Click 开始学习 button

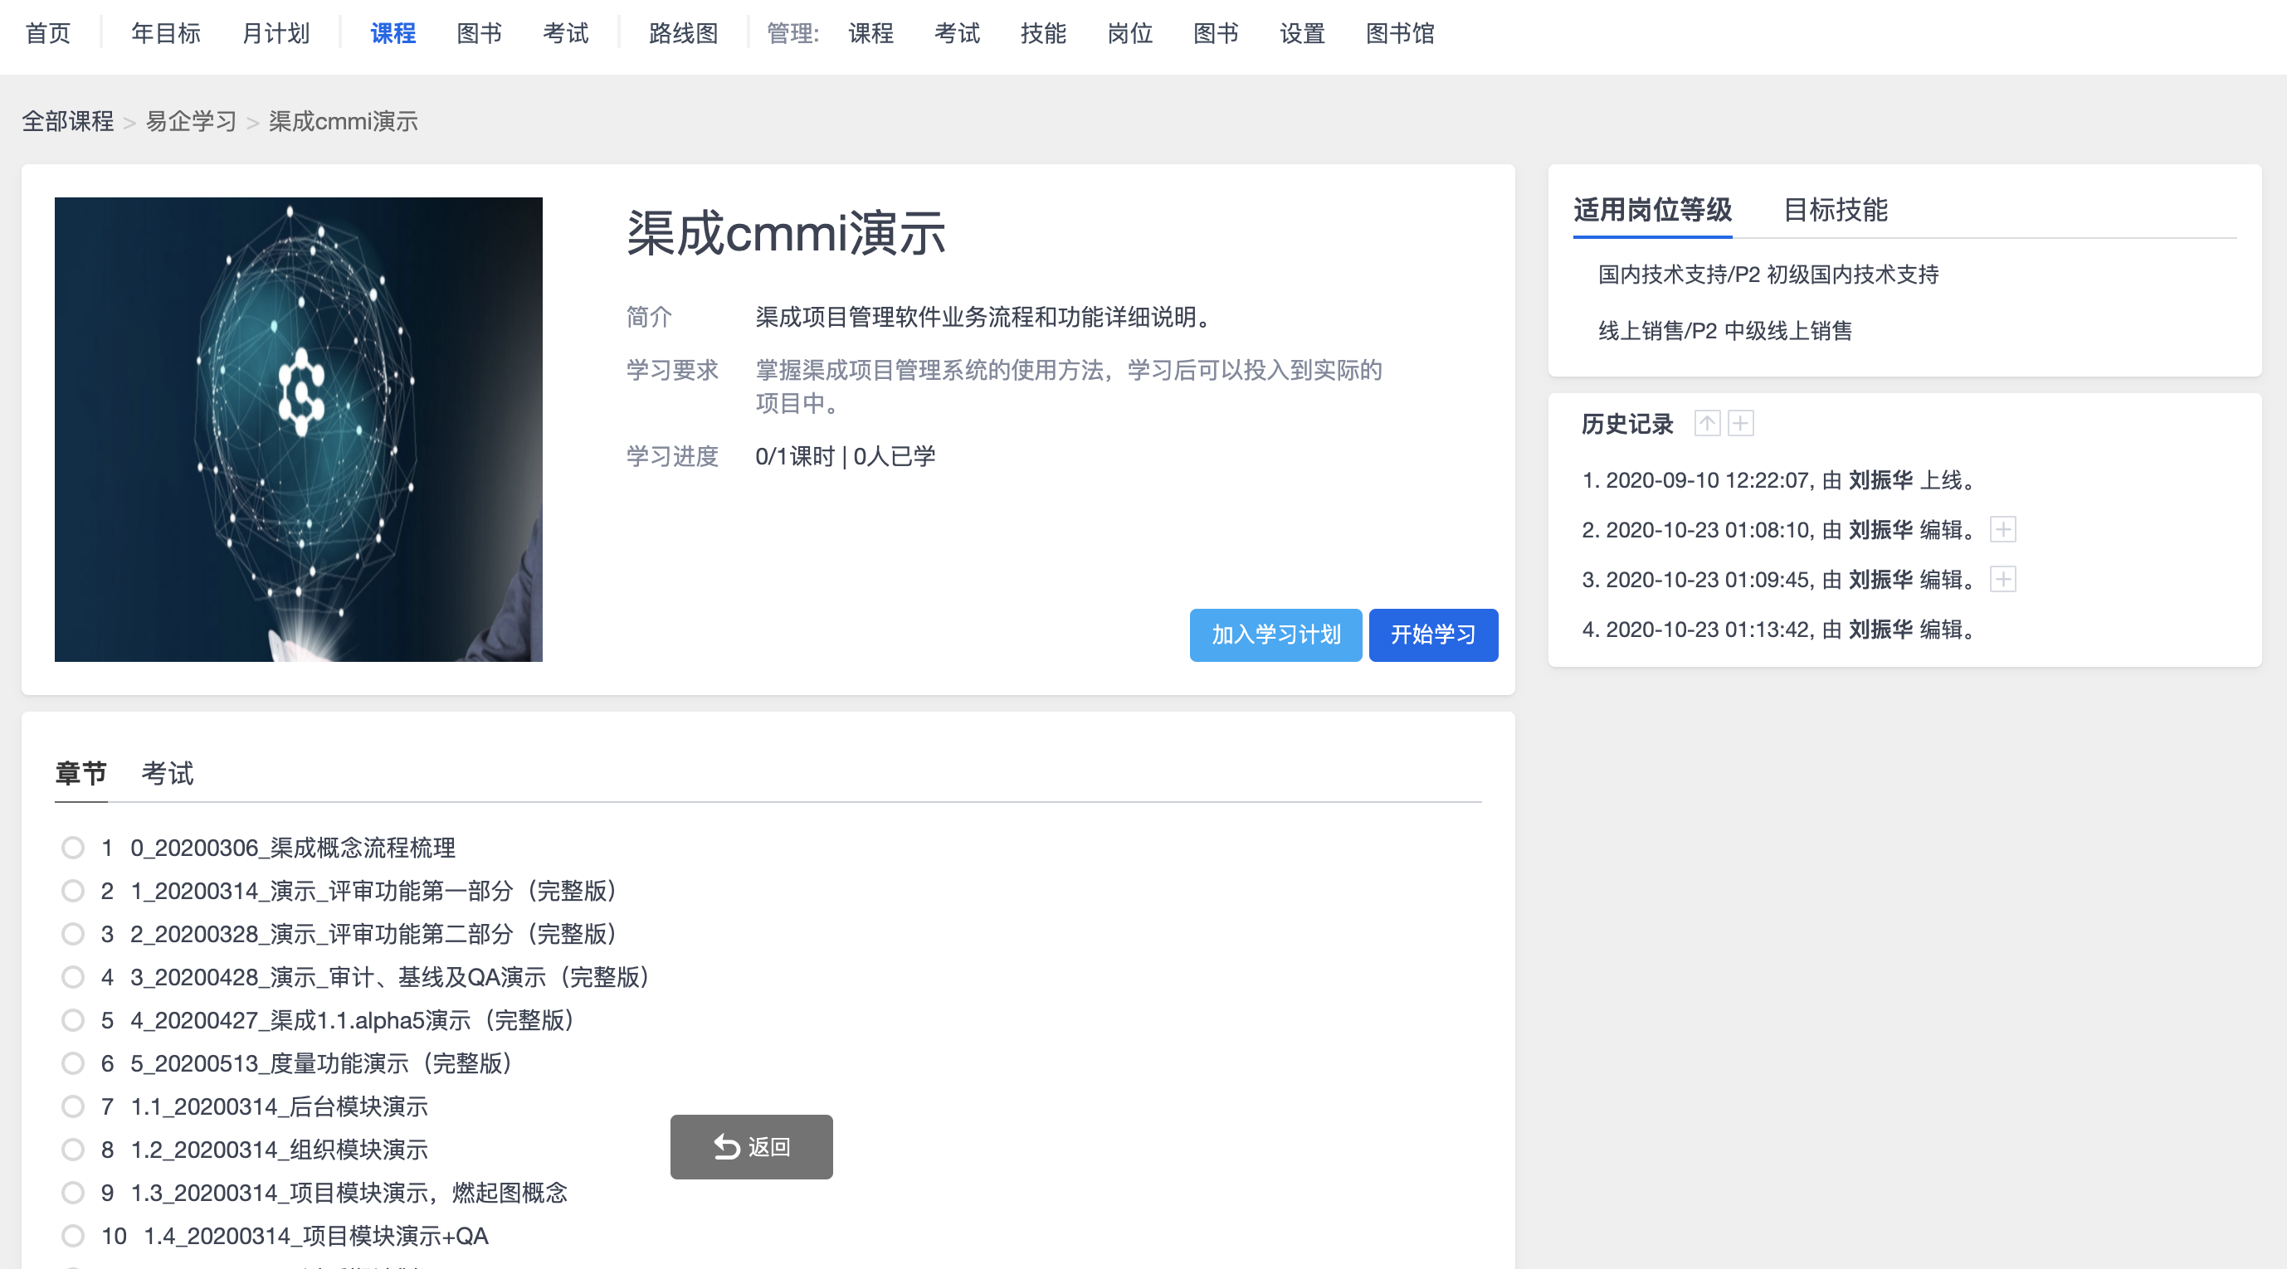[x=1433, y=634]
